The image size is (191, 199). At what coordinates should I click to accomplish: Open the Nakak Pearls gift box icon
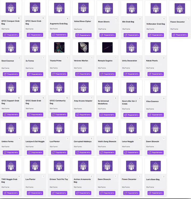156,48
